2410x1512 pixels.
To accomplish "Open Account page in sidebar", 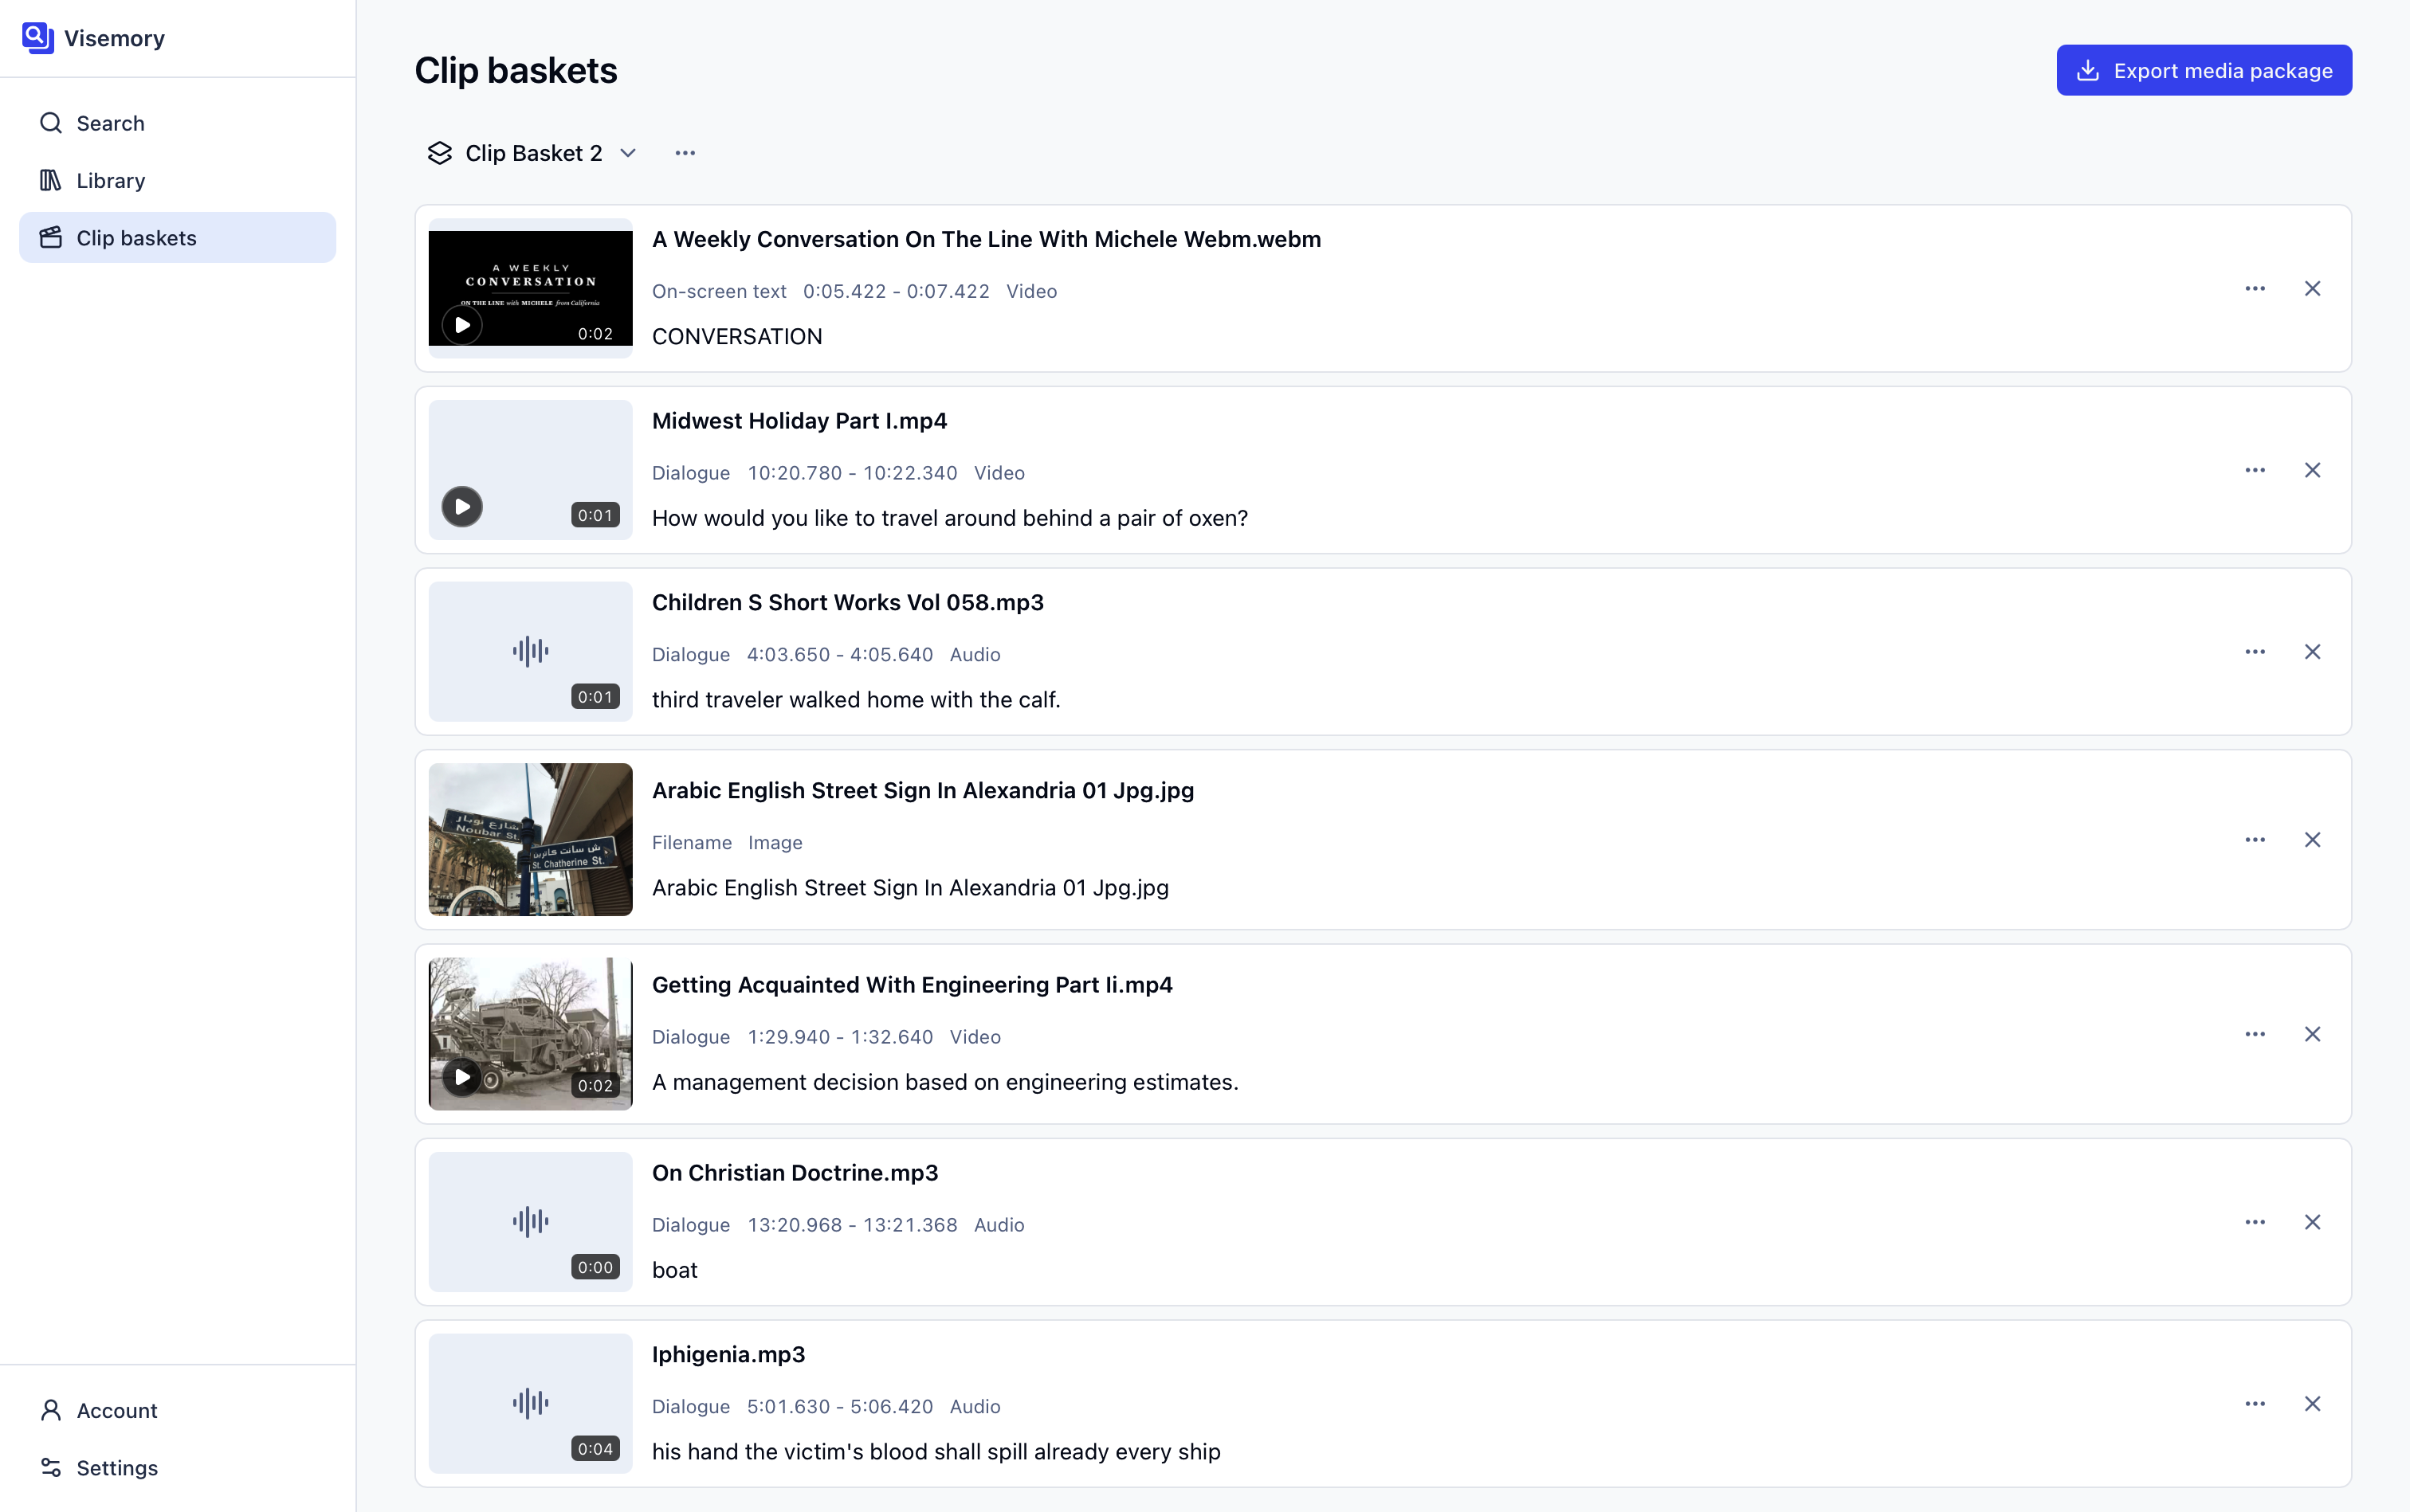I will tap(177, 1410).
